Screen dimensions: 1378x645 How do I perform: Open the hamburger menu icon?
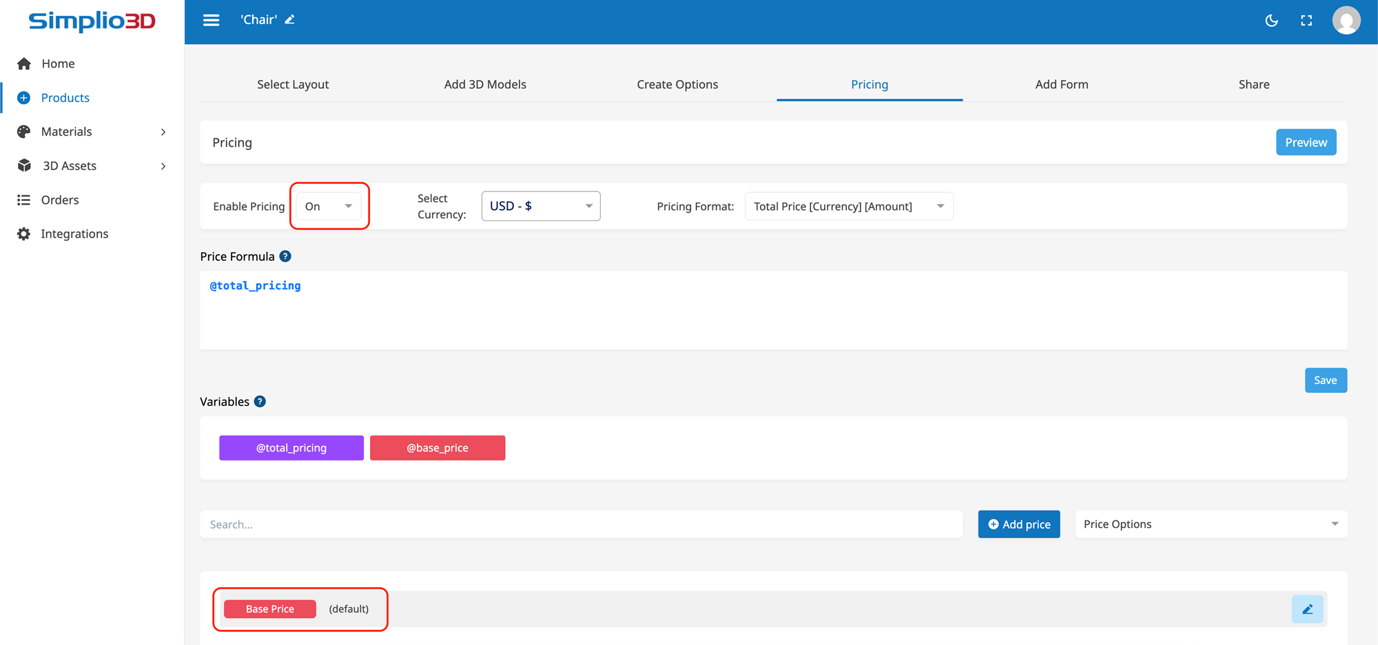211,20
